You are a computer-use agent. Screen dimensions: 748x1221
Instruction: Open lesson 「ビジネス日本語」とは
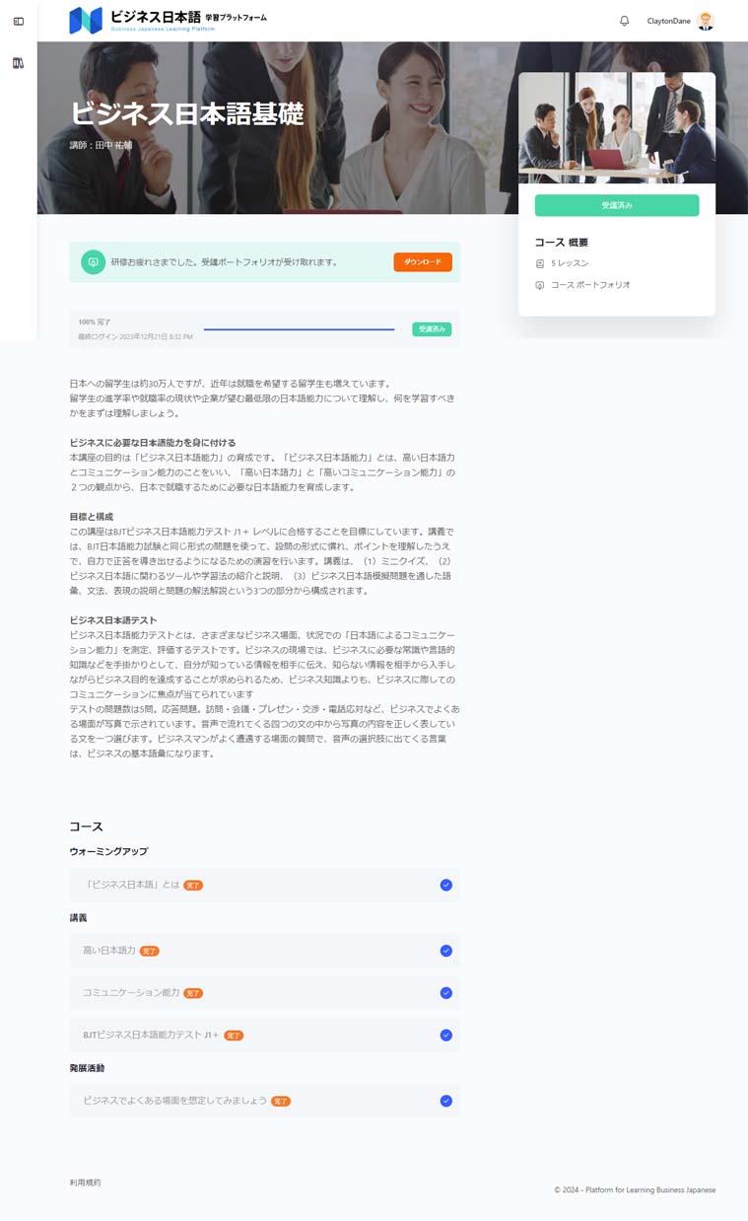pyautogui.click(x=264, y=885)
